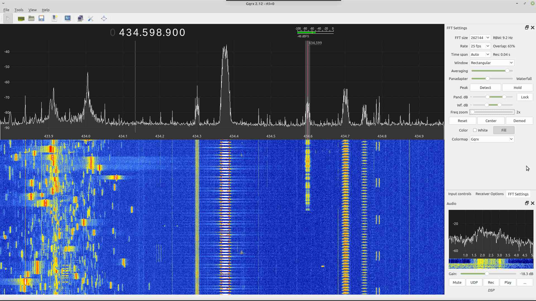The height and width of the screenshot is (301, 536).
Task: Click the remote control settings wrench icon
Action: click(x=90, y=18)
